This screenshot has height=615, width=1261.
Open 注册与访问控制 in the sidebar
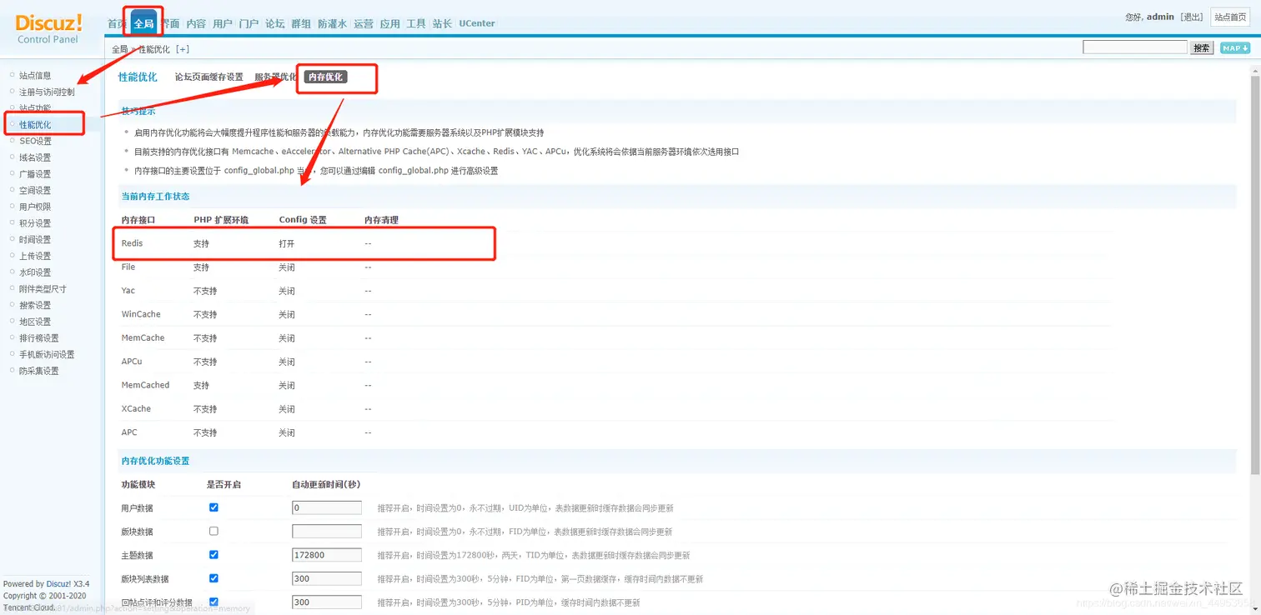(47, 92)
